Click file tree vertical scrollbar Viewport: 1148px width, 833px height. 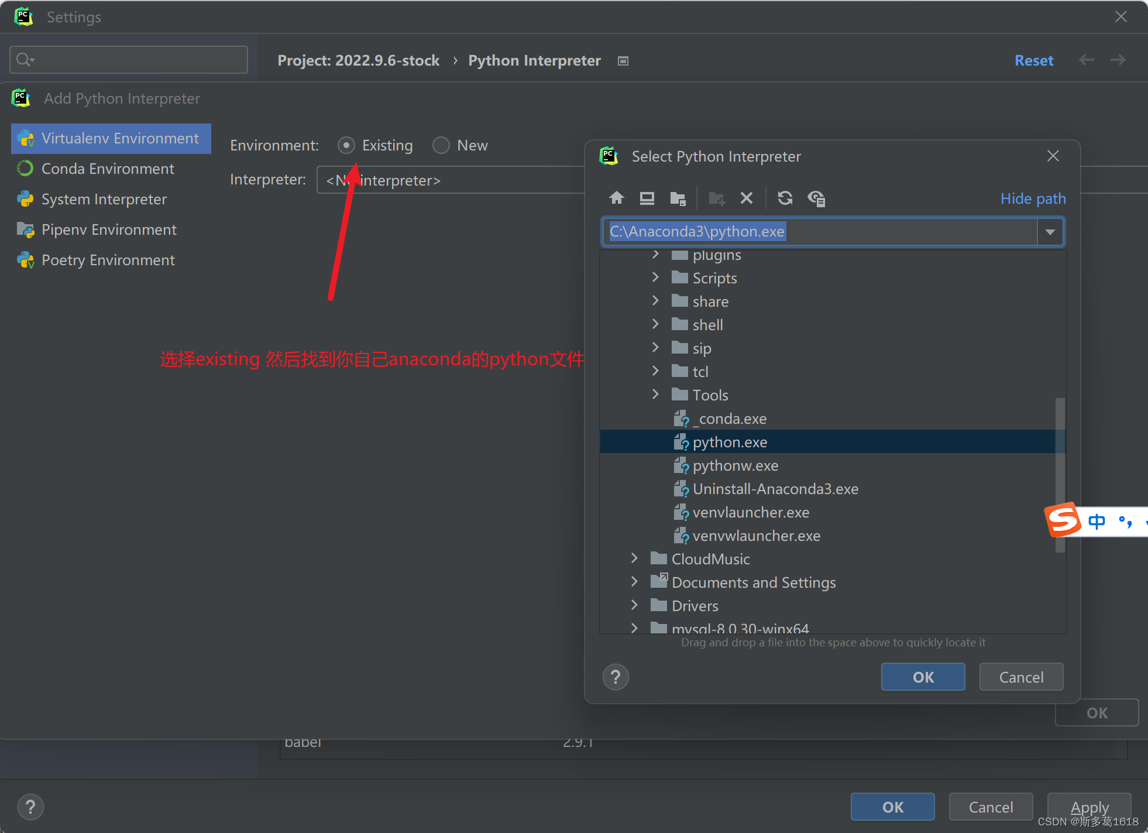[1060, 474]
